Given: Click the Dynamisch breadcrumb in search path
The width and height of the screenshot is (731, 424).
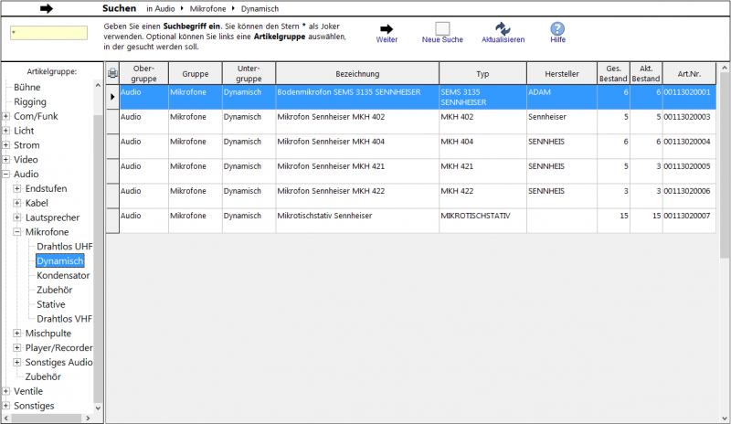Looking at the screenshot, I should [x=260, y=9].
